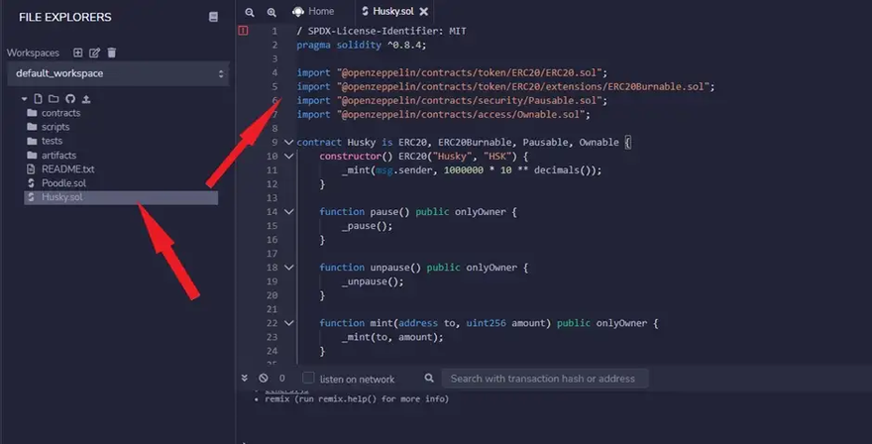This screenshot has width=872, height=444.
Task: Fold the function pause() block
Action: (288, 212)
